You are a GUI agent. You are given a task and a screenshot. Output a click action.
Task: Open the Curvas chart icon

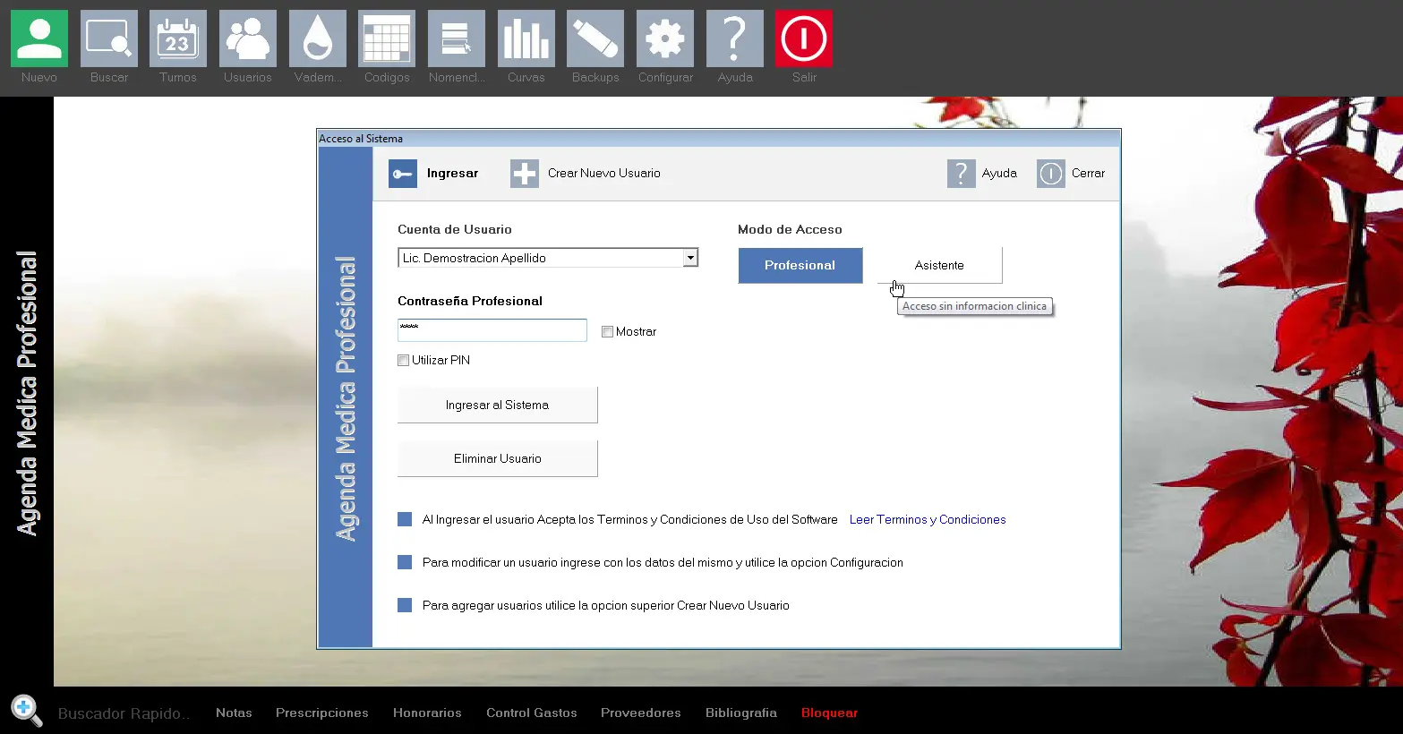point(526,38)
